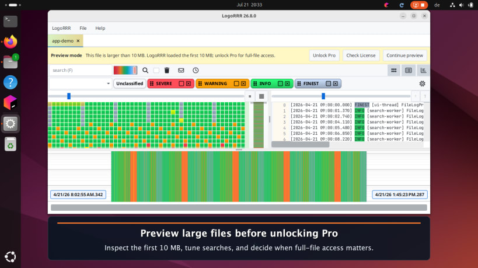This screenshot has width=478, height=268.
Task: Click the timeline chart area
Action: [x=239, y=176]
